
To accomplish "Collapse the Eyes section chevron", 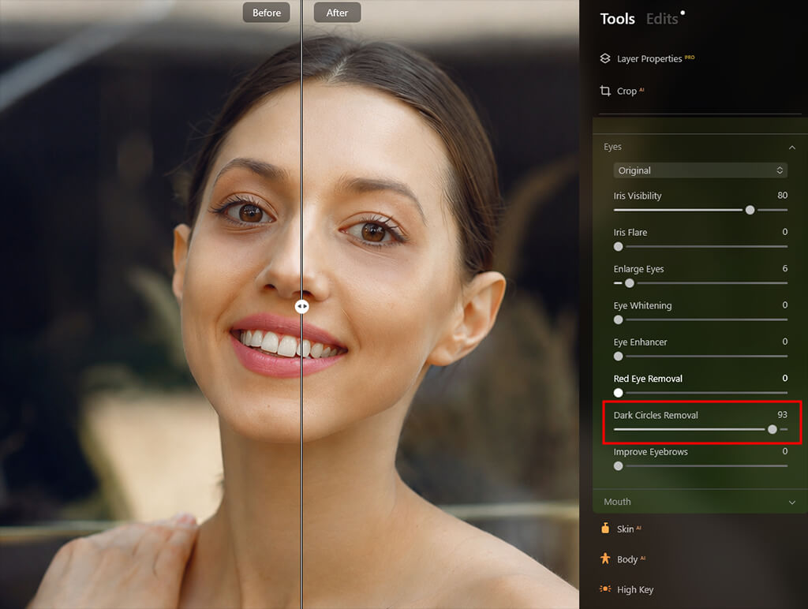I will (x=792, y=148).
